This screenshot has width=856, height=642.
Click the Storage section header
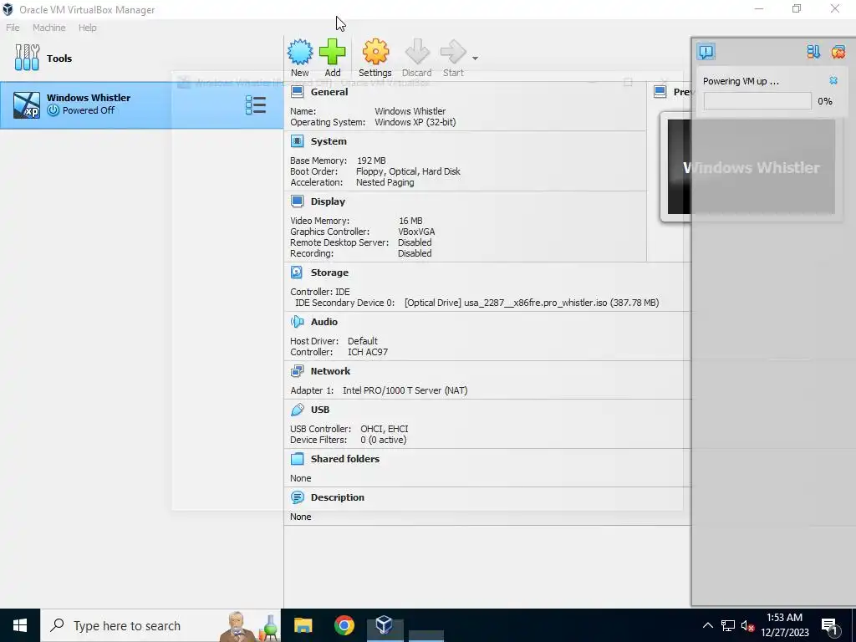329,273
